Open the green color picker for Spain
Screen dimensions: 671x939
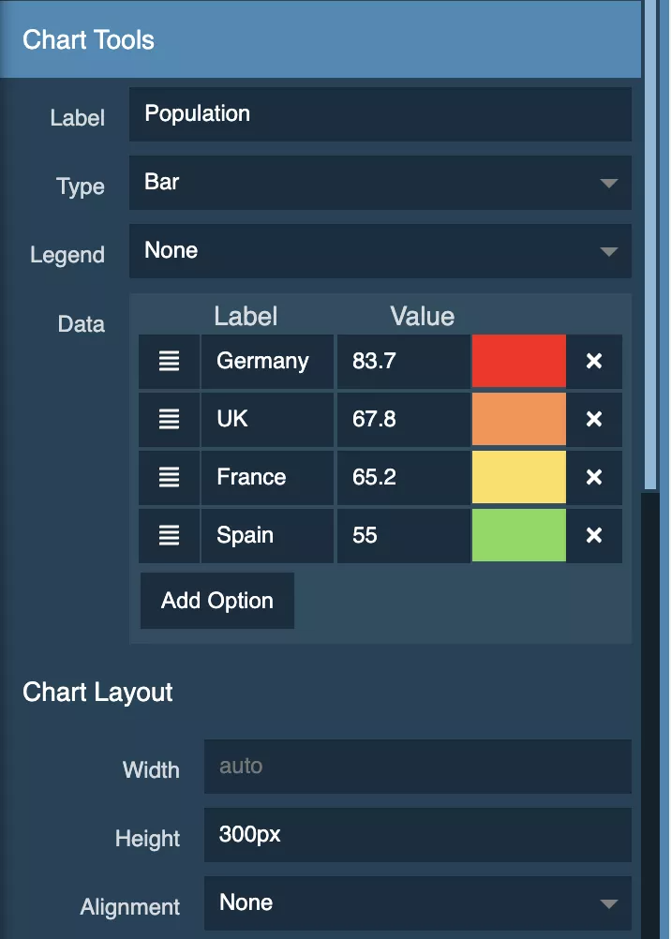(x=518, y=535)
